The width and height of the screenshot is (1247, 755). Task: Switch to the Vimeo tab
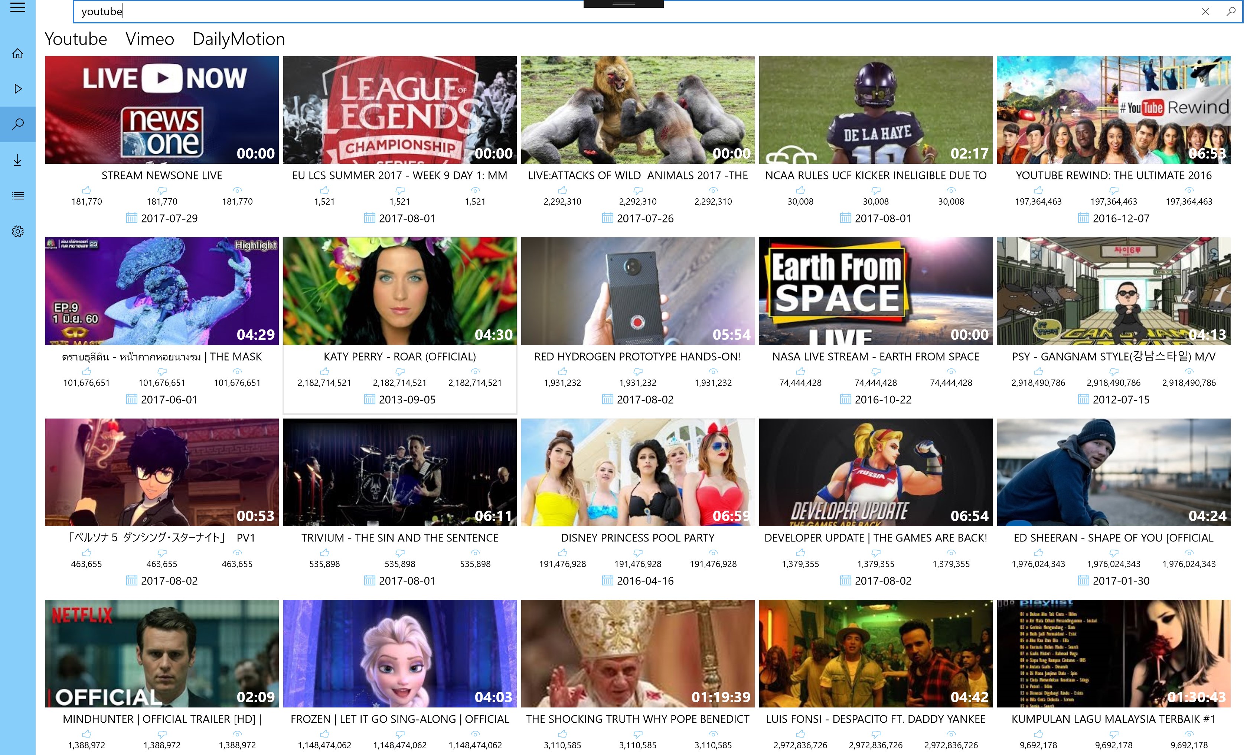149,39
